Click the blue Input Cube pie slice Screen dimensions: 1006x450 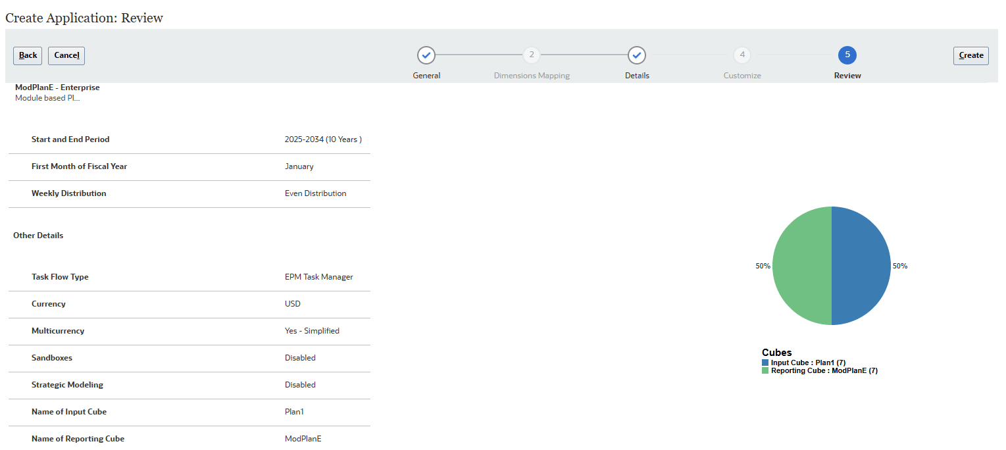(861, 266)
